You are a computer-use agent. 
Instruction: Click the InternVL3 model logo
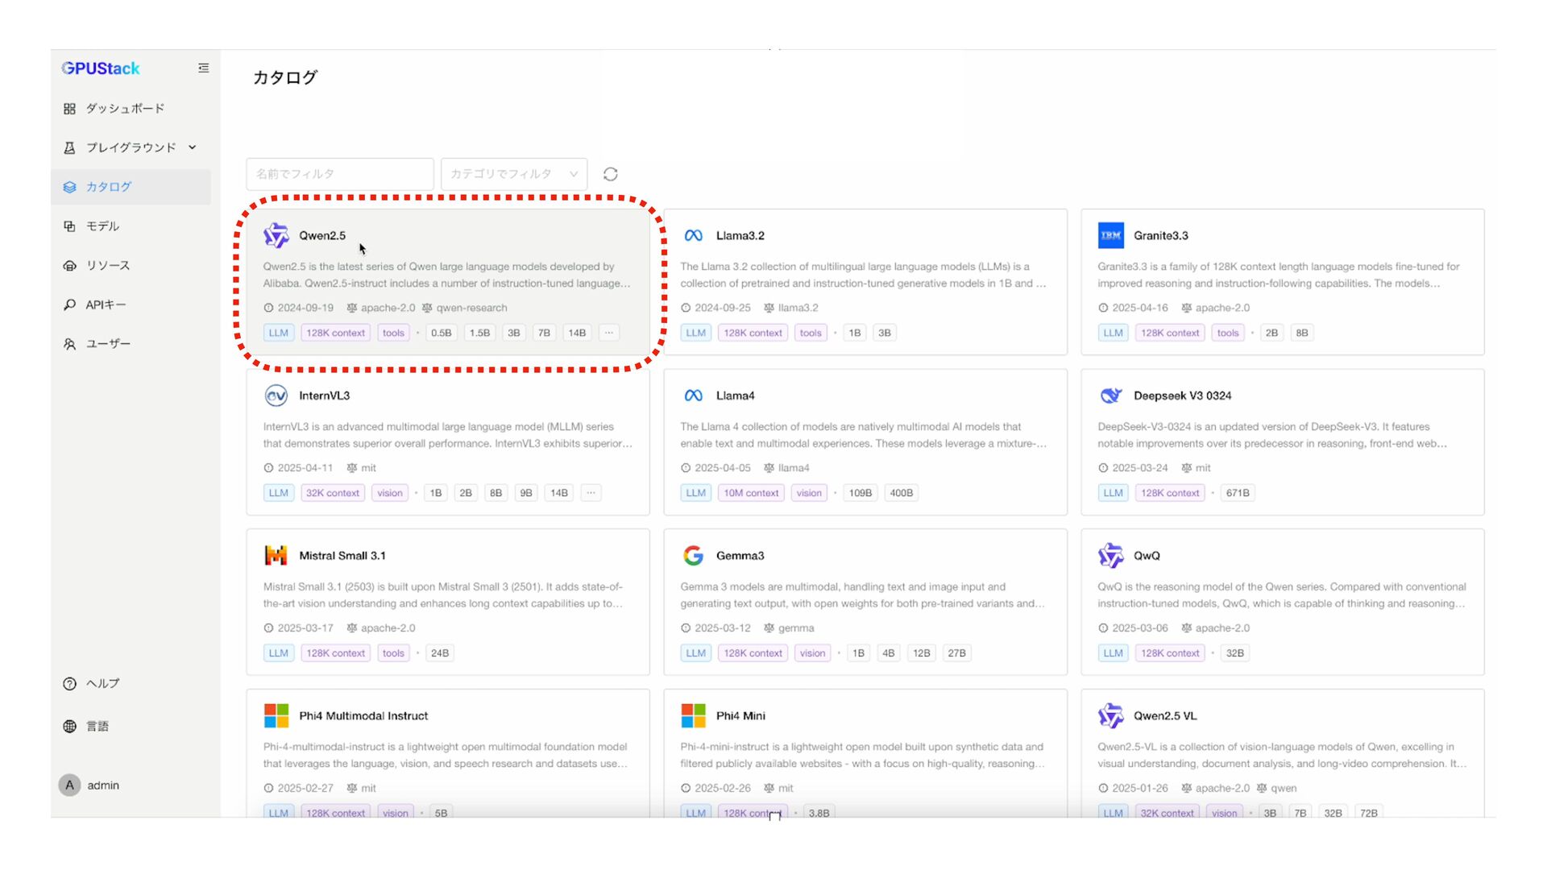(276, 396)
